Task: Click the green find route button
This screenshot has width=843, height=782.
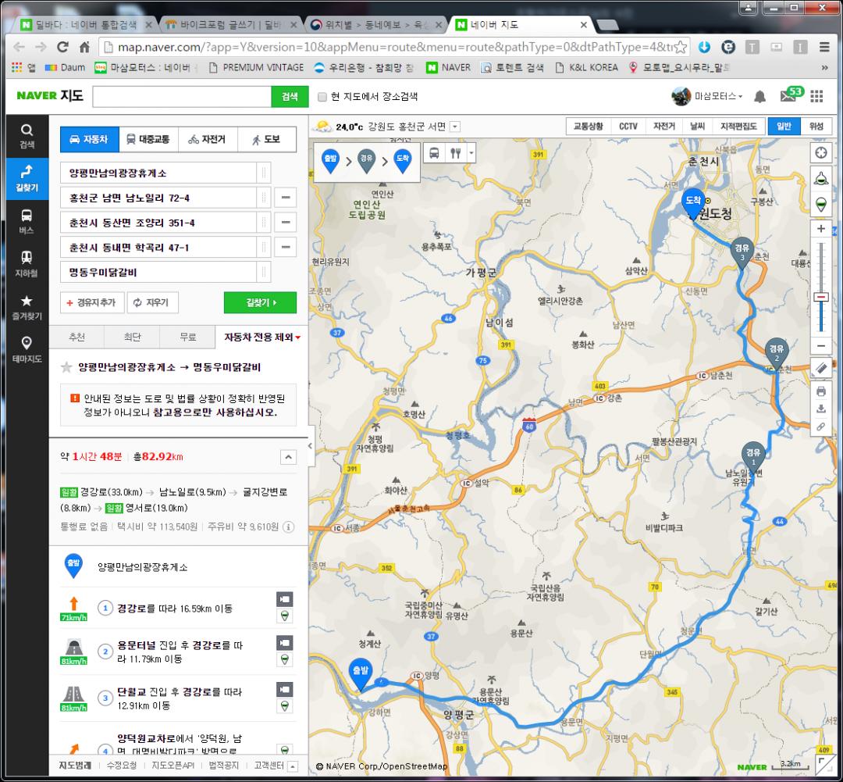Action: click(260, 302)
